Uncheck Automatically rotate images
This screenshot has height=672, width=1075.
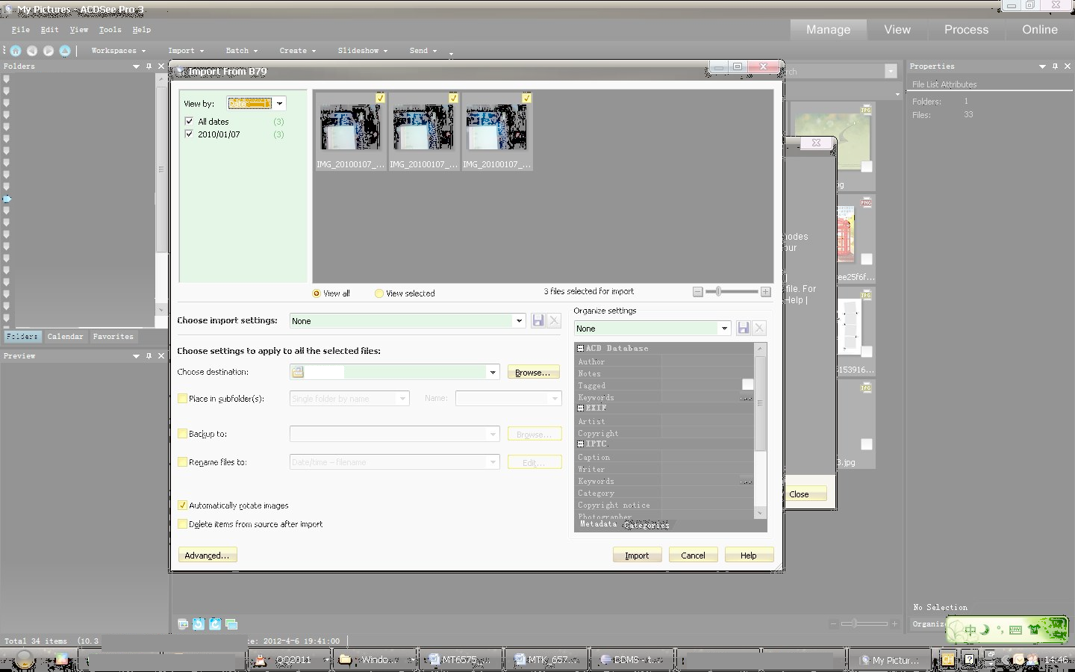[182, 505]
